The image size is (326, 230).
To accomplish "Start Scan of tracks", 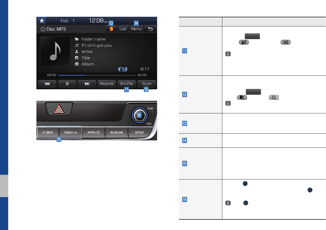I will (x=146, y=84).
